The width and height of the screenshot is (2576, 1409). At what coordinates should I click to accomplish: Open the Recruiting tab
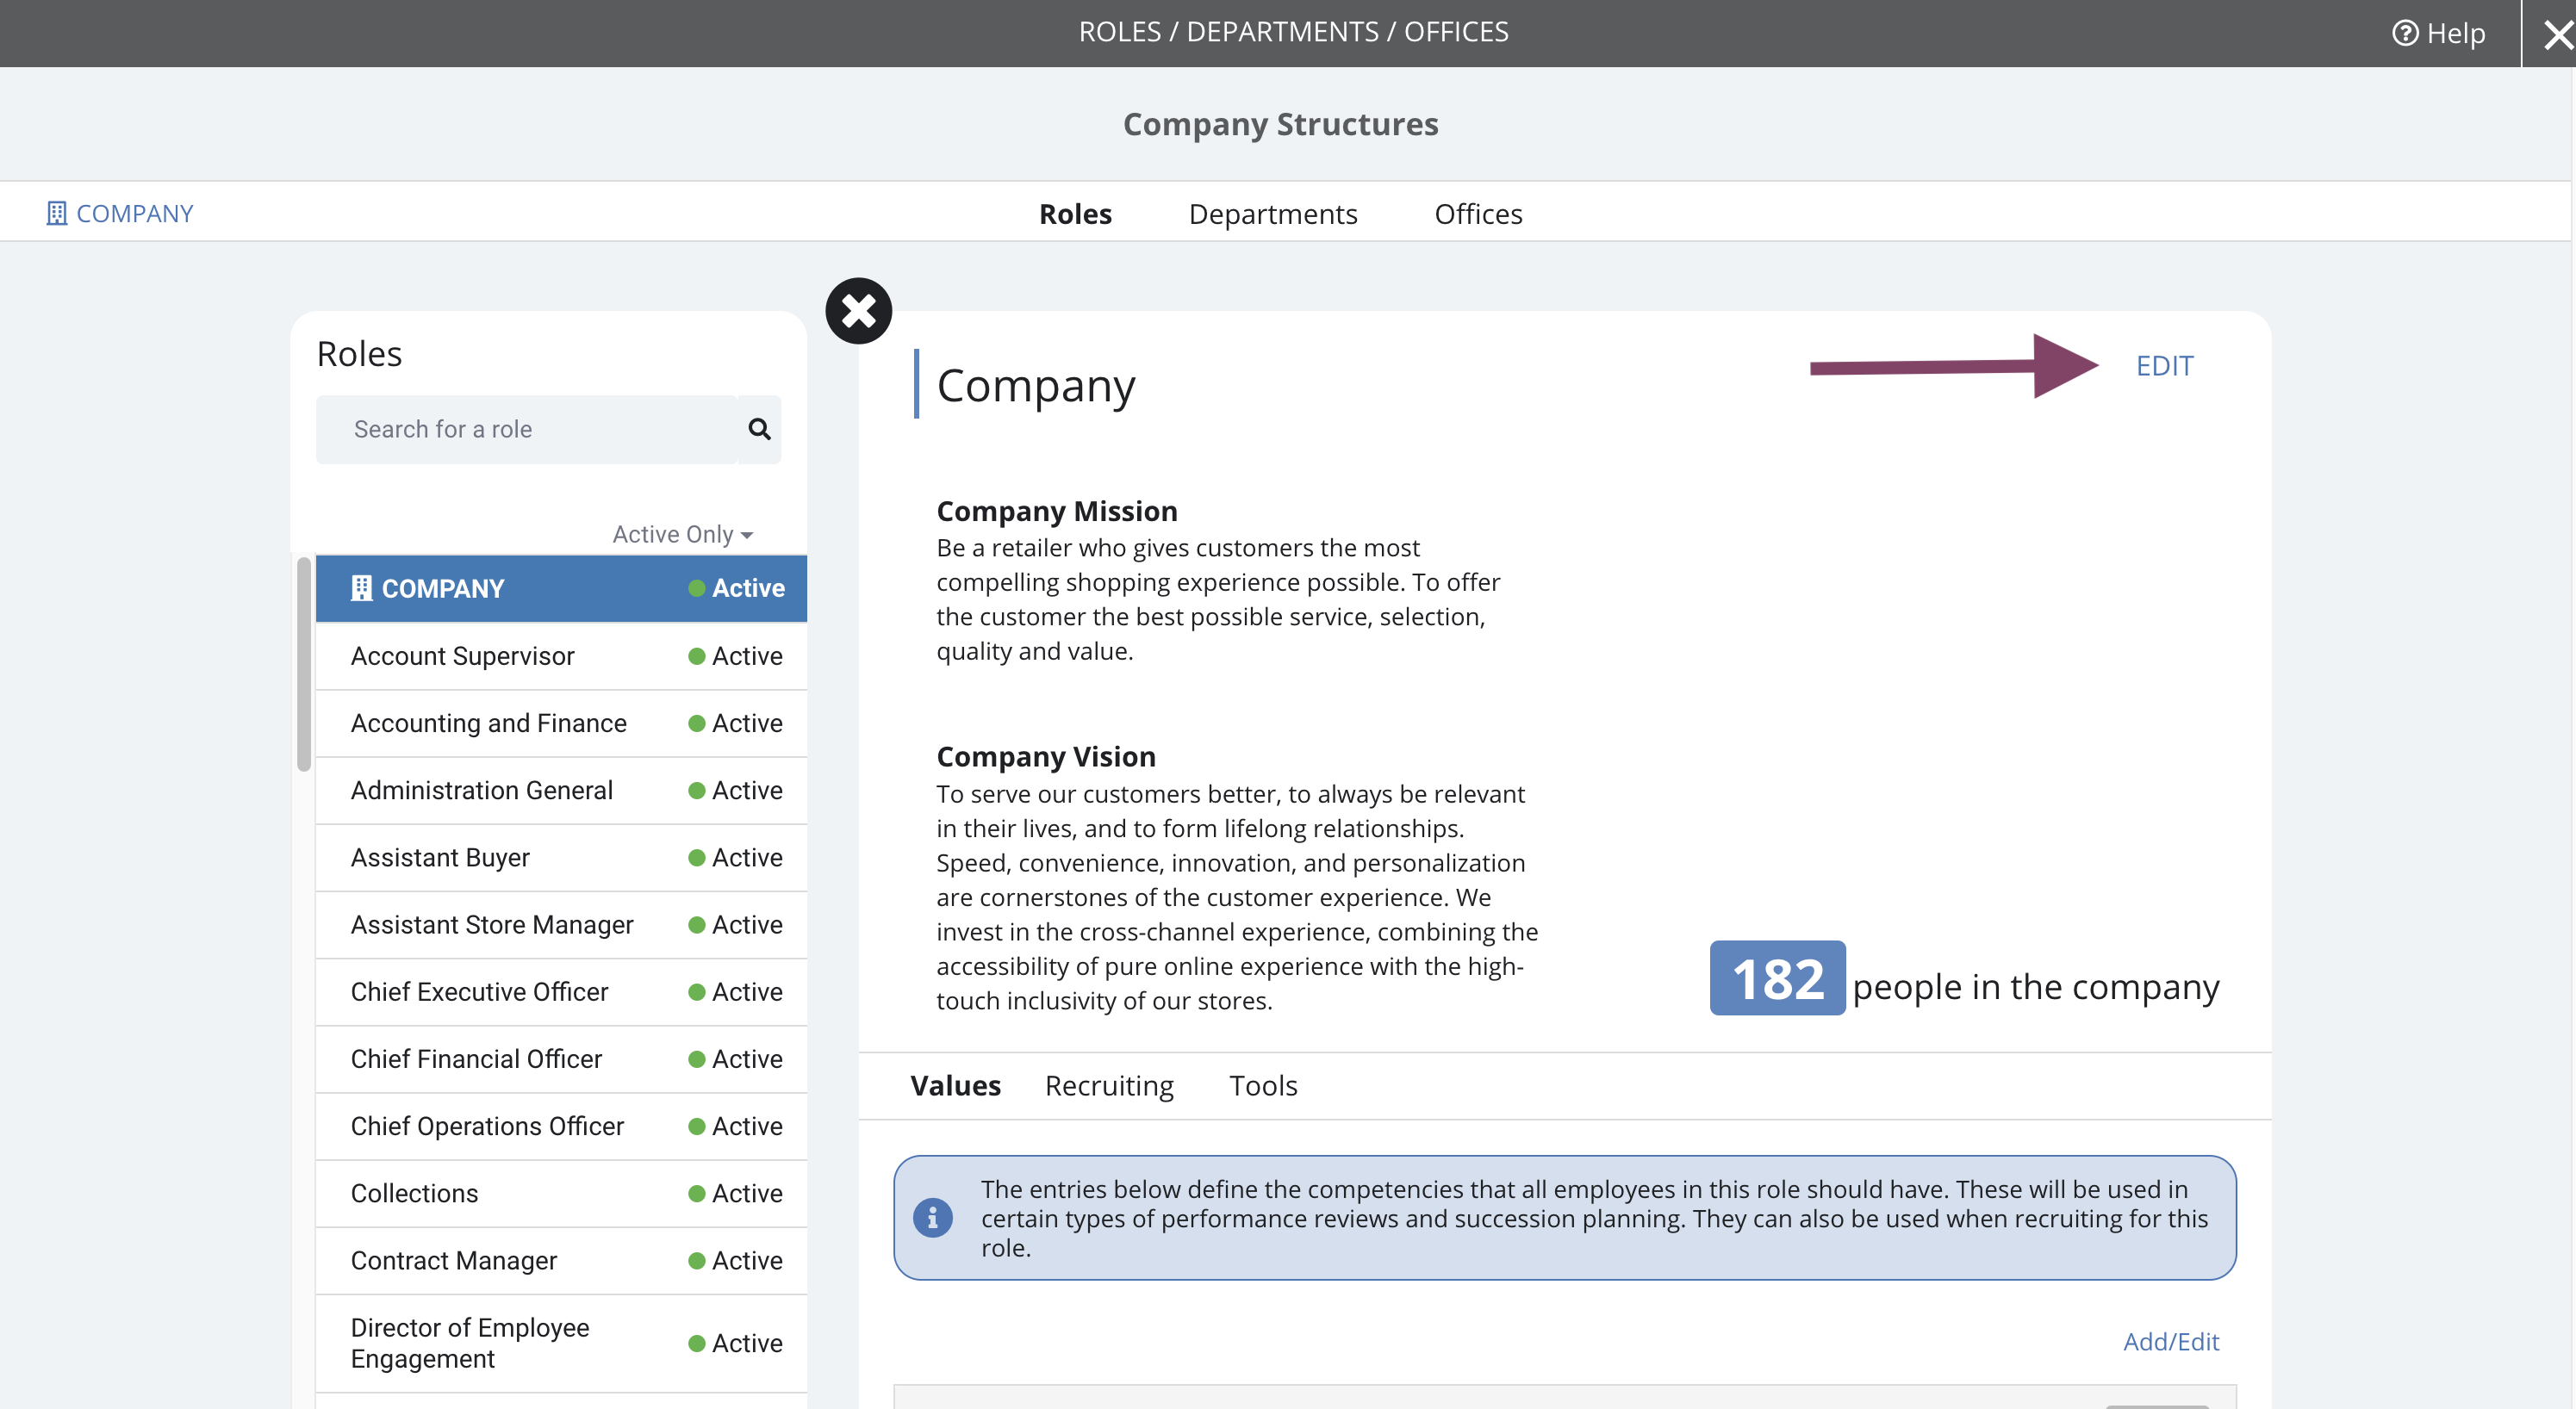[x=1109, y=1085]
